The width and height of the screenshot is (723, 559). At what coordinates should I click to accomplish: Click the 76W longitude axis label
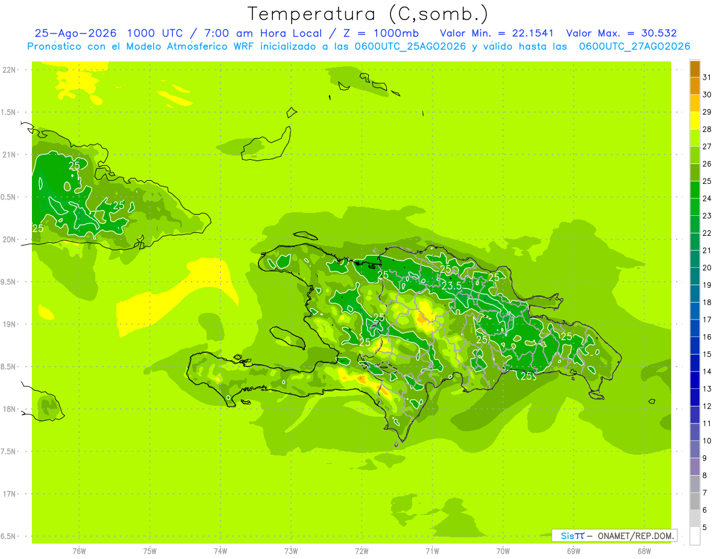79,551
